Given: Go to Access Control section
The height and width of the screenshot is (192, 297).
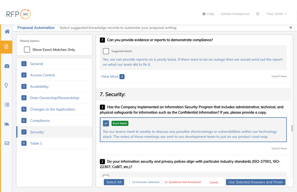Looking at the screenshot, I should [x=43, y=75].
